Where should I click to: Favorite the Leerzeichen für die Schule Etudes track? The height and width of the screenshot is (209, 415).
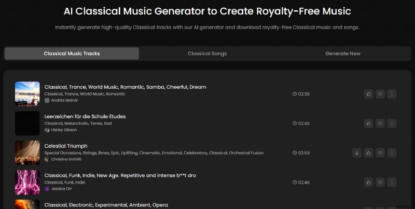point(380,123)
